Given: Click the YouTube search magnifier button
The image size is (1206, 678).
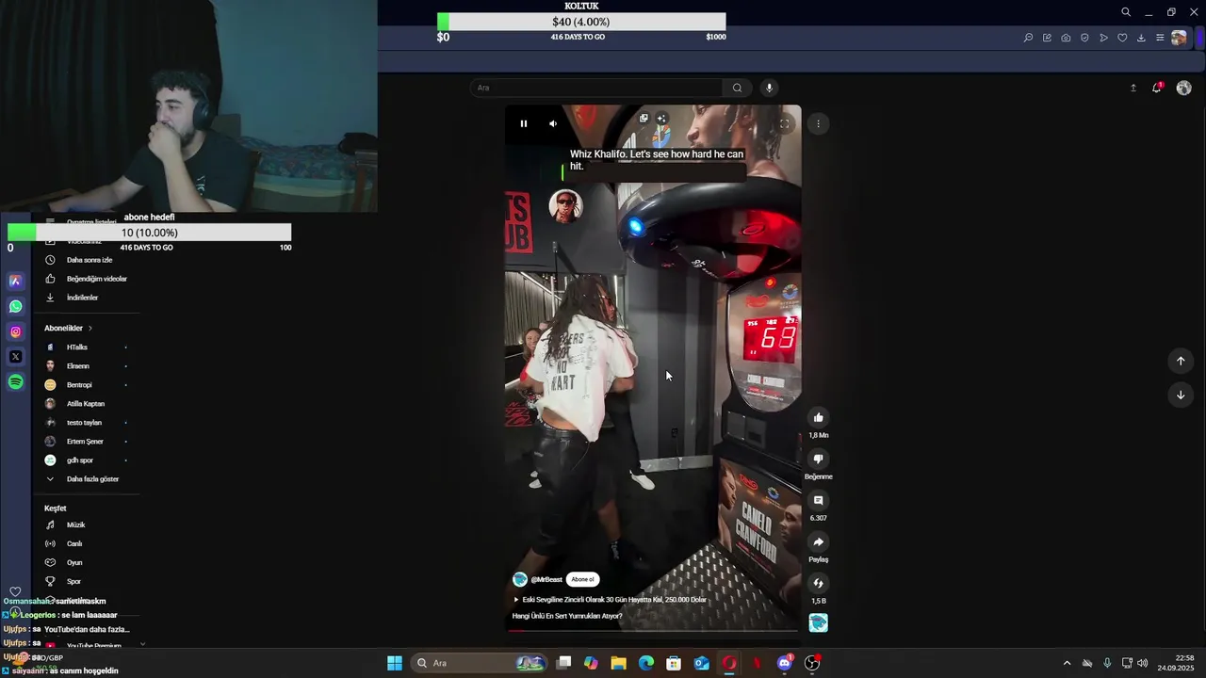Looking at the screenshot, I should (737, 88).
